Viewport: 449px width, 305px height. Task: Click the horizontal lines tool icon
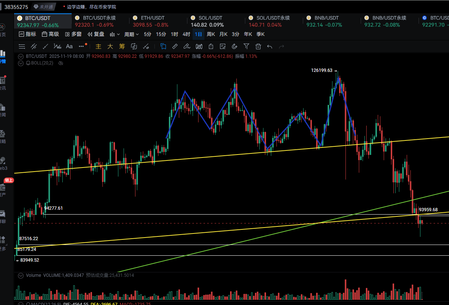click(22, 46)
